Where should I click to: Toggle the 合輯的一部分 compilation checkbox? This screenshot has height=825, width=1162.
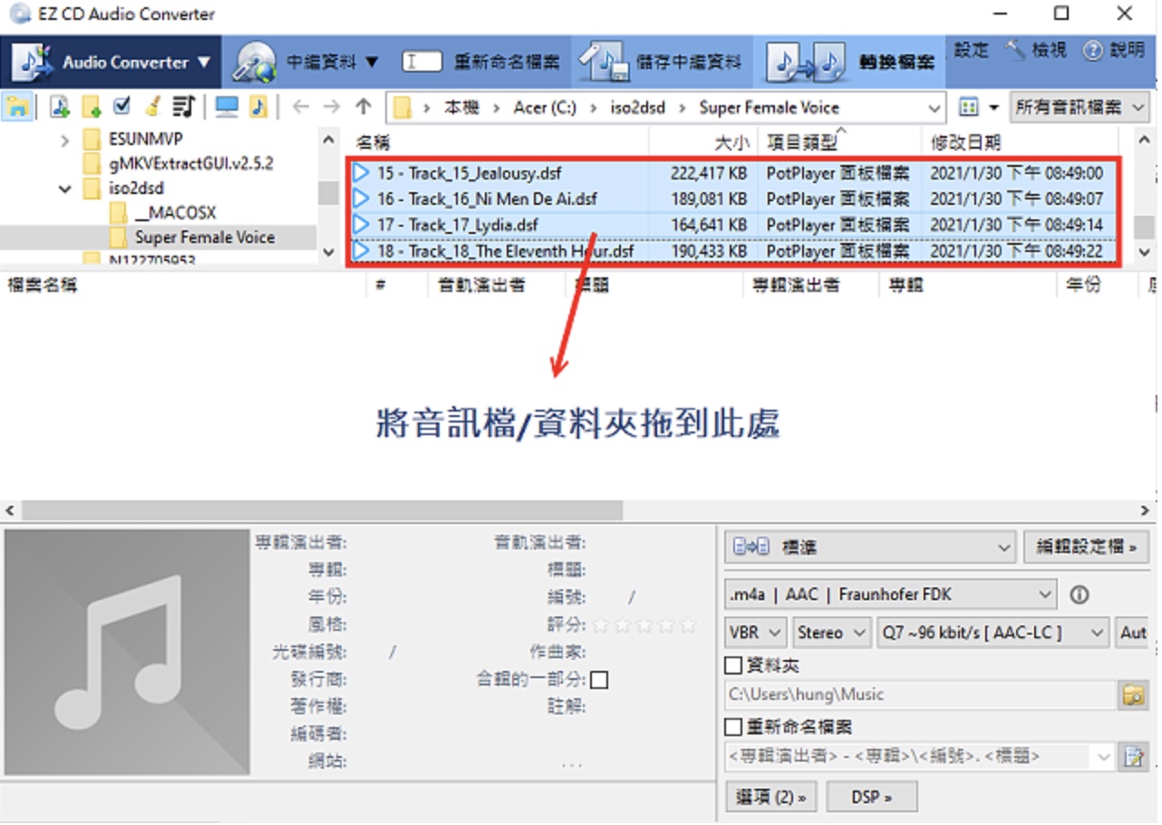coord(599,679)
